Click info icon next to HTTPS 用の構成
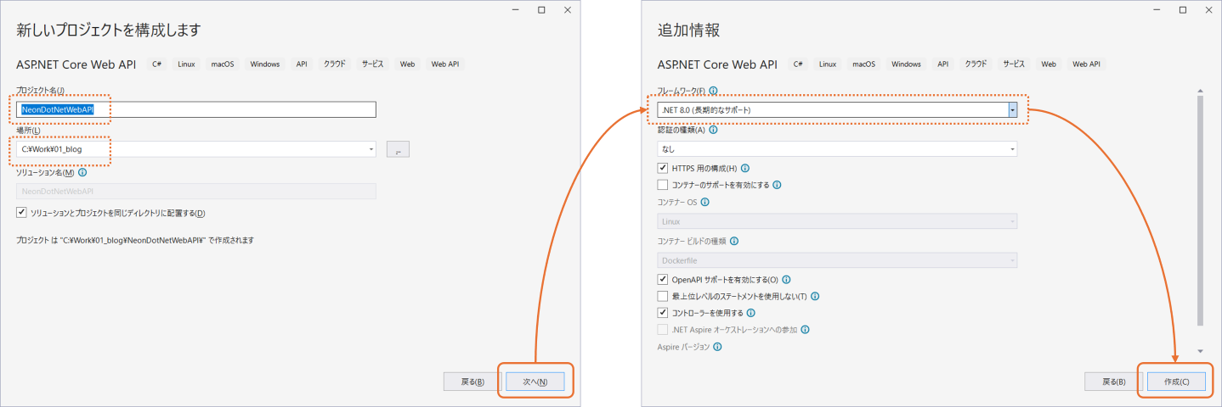 (x=745, y=168)
